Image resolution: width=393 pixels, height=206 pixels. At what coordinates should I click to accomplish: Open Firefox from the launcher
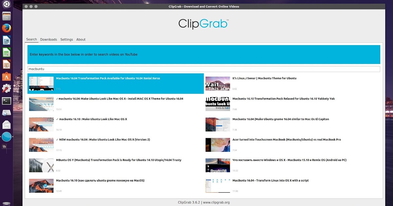tap(7, 28)
